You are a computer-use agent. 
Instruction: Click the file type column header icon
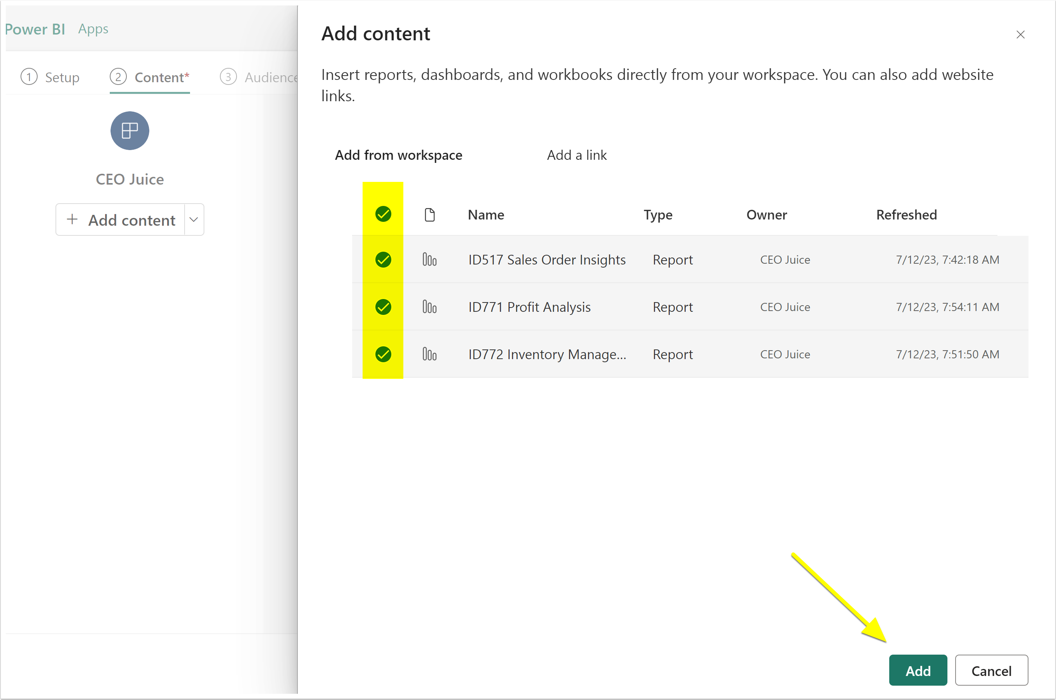[x=429, y=215]
